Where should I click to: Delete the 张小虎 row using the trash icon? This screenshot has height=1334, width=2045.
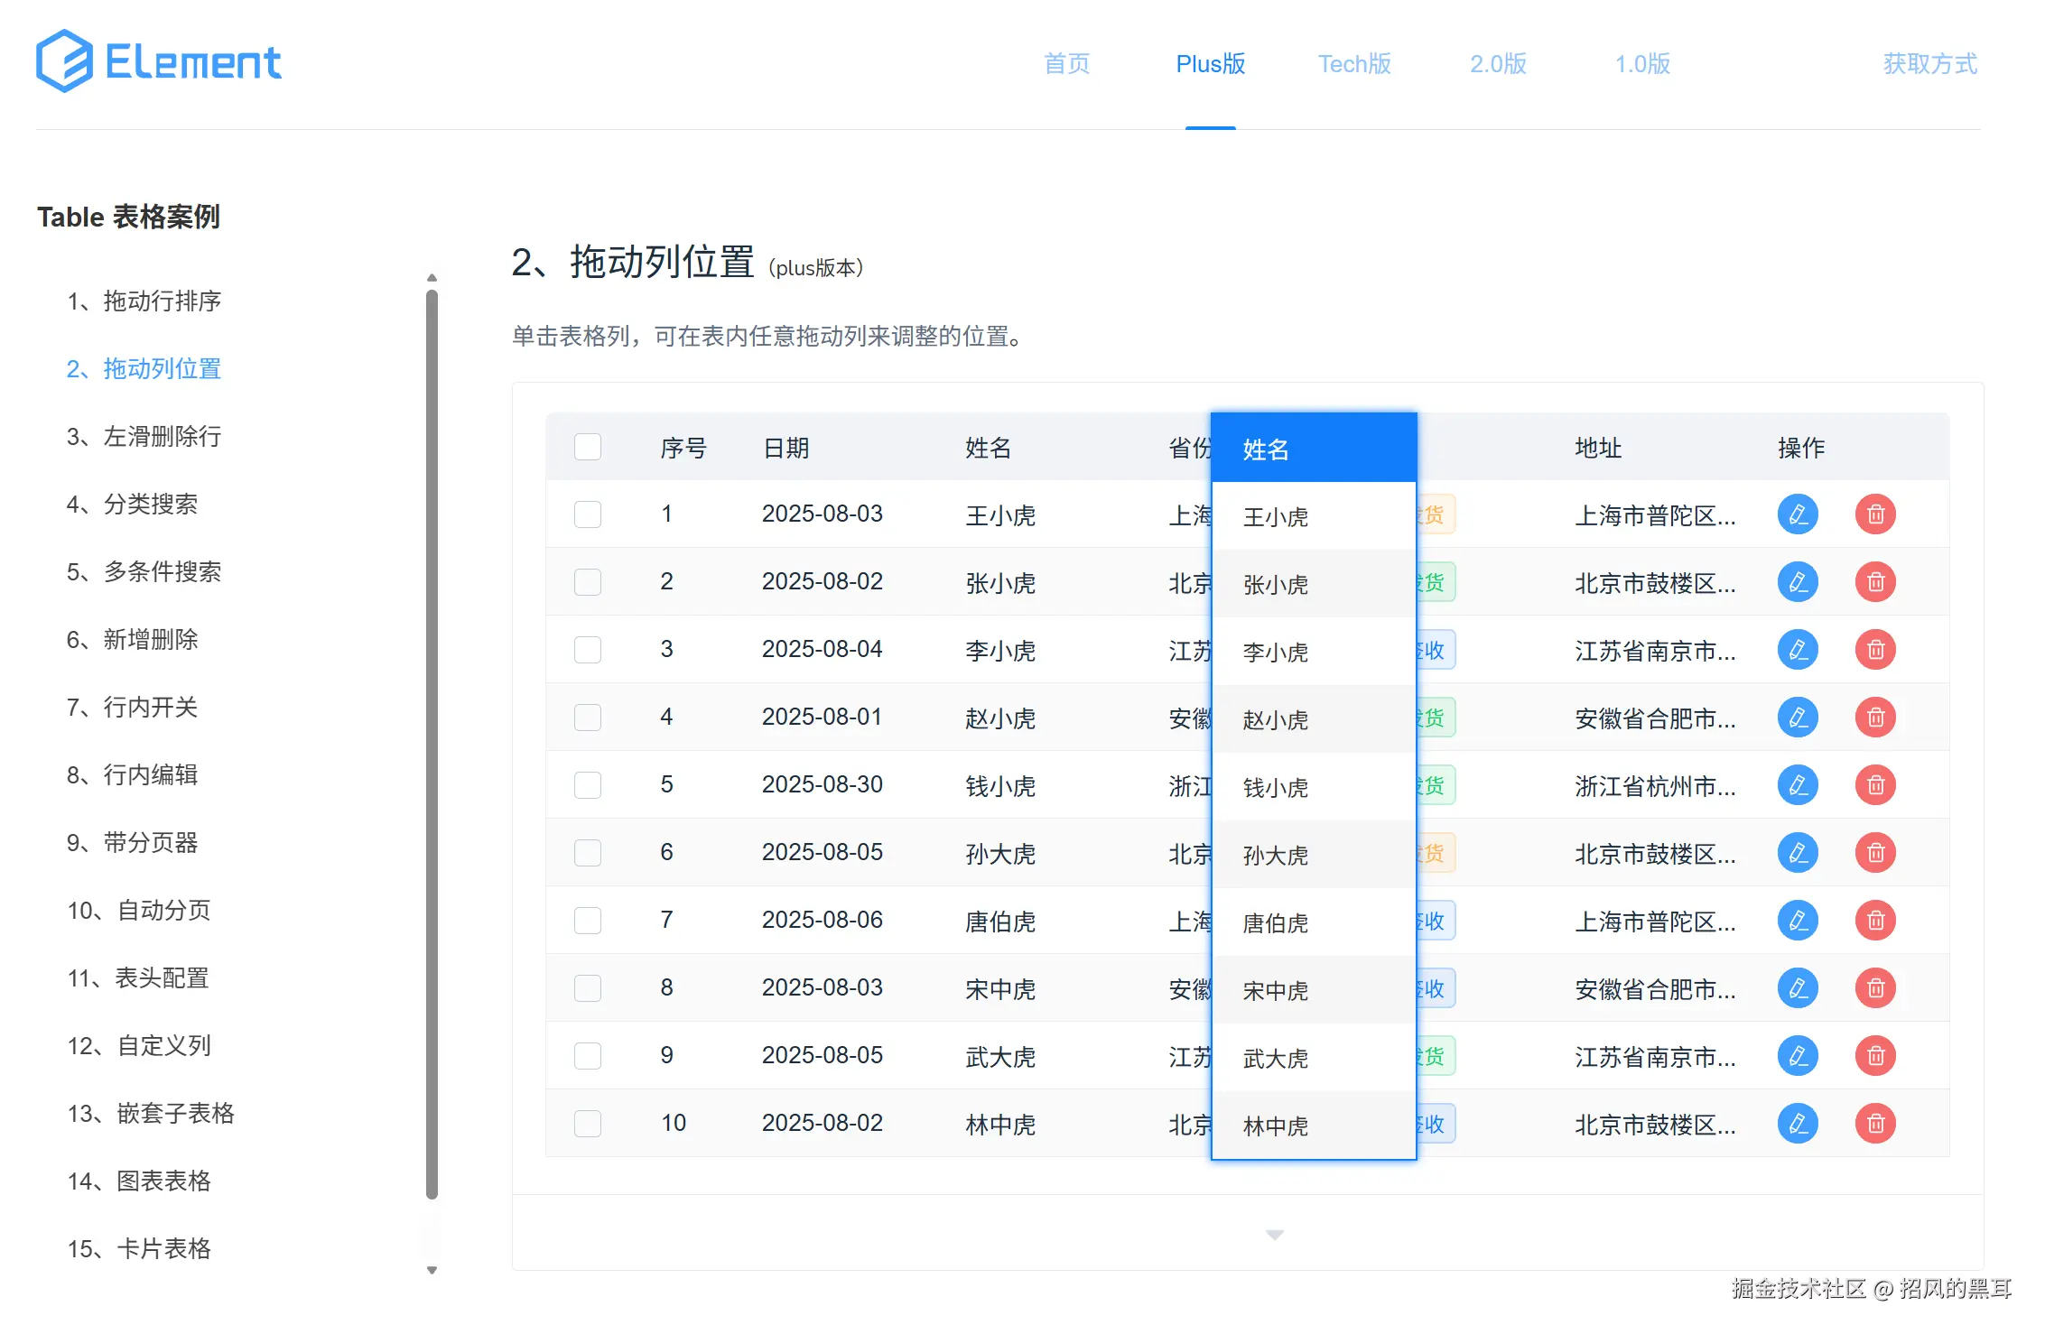click(x=1875, y=581)
